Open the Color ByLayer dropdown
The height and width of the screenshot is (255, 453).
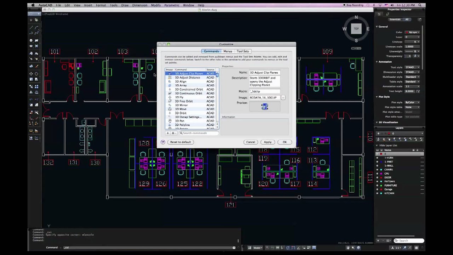[413, 32]
